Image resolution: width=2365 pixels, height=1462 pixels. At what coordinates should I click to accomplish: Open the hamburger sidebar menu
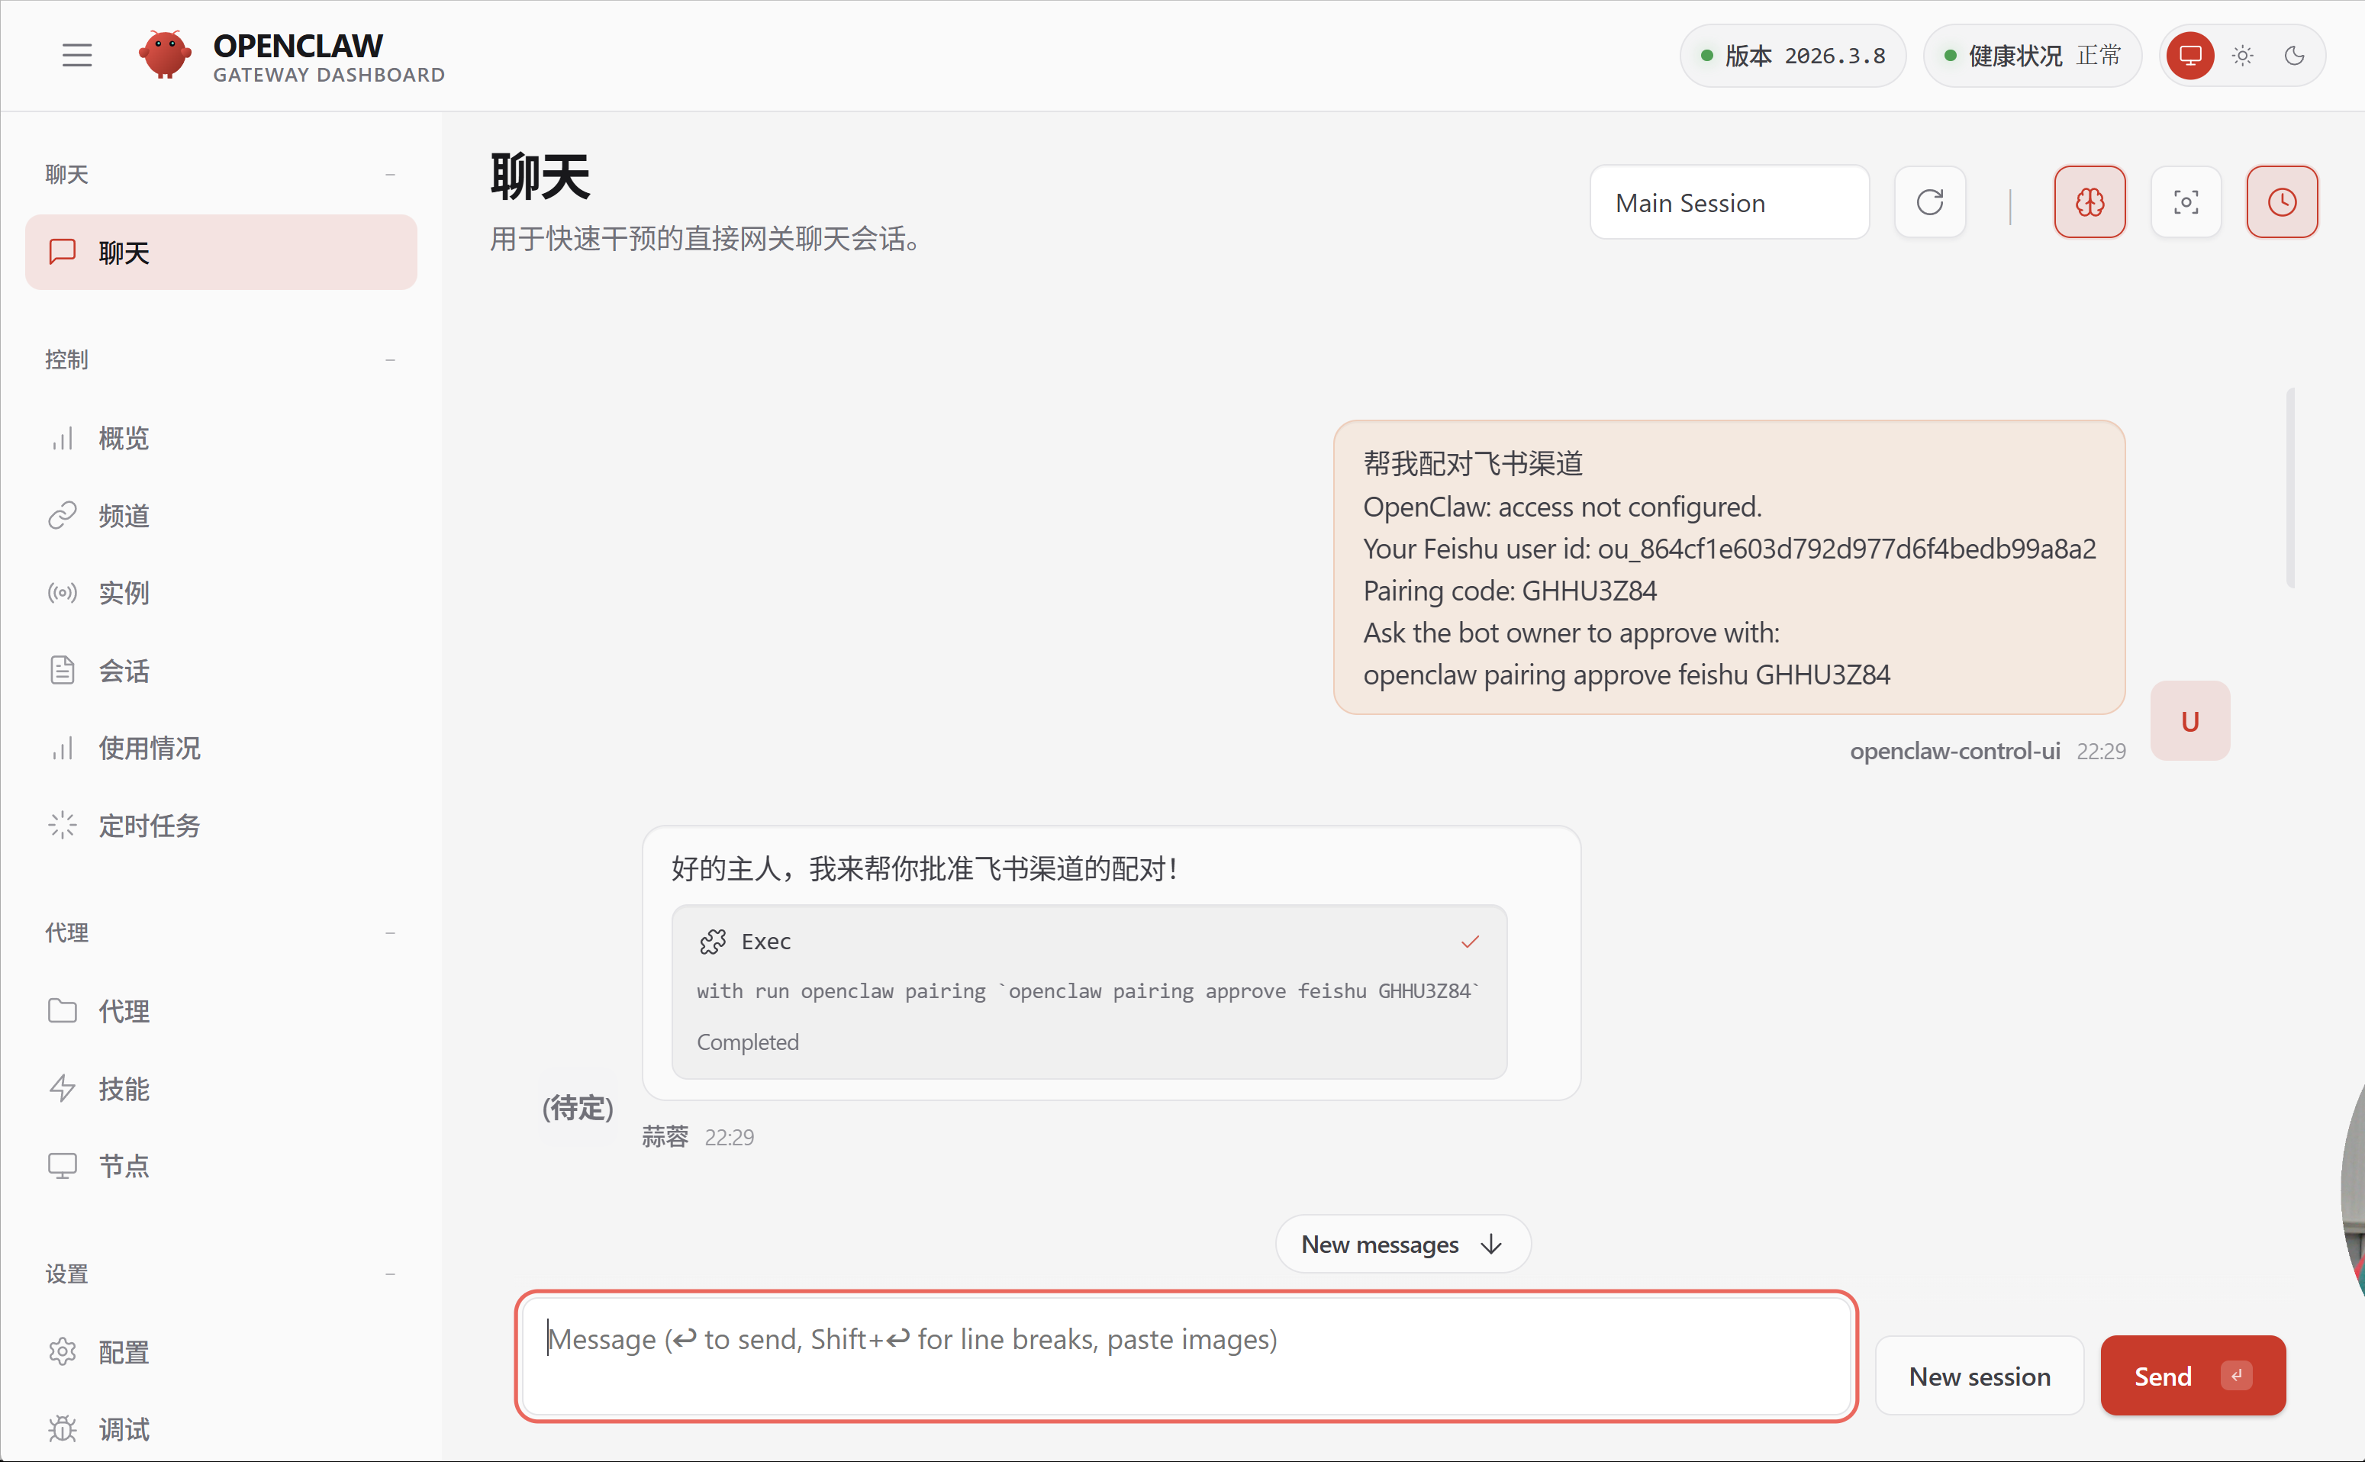(x=77, y=55)
